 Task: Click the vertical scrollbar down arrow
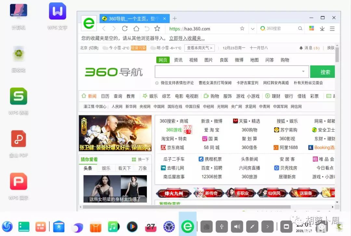pyautogui.click(x=337, y=202)
